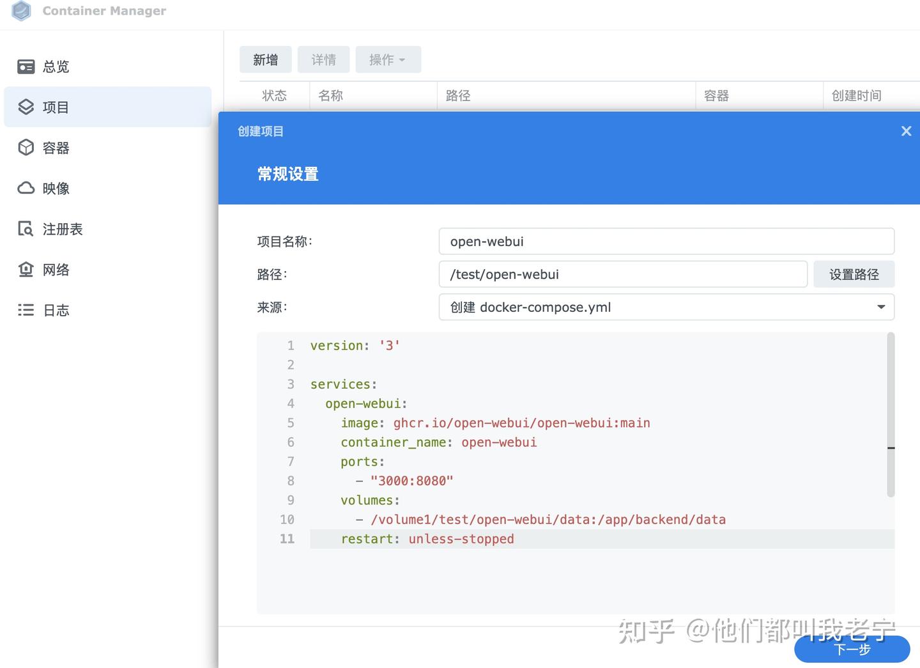Click the 日志 log list icon
This screenshot has width=920, height=668.
tap(26, 310)
